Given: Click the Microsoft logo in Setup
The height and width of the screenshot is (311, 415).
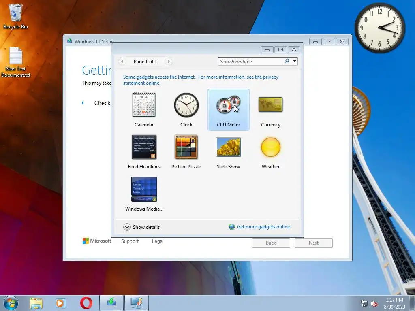Looking at the screenshot, I should [97, 241].
